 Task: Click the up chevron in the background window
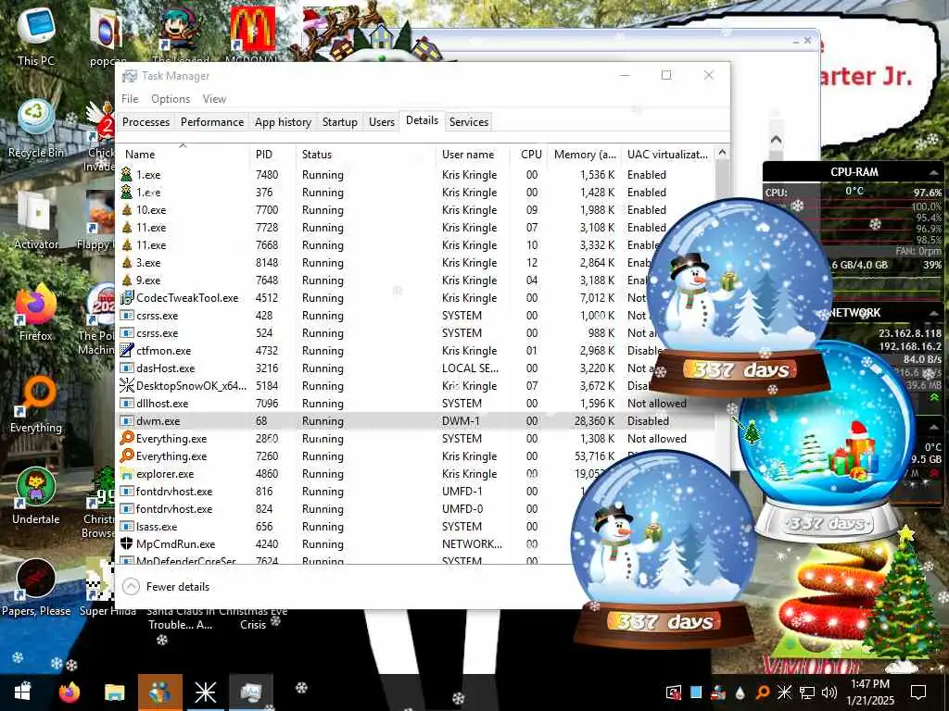coord(777,140)
